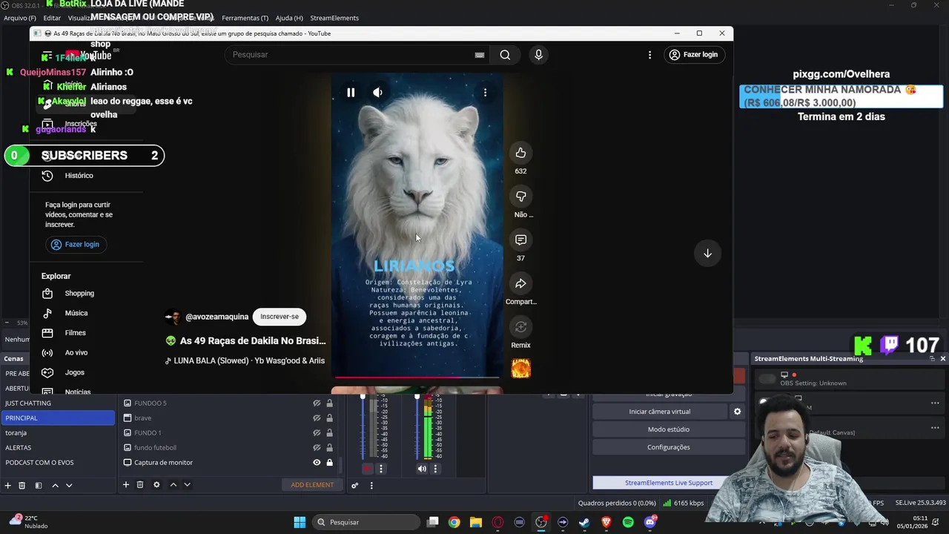Open Filmes in Explorar section
The image size is (949, 534).
[75, 333]
